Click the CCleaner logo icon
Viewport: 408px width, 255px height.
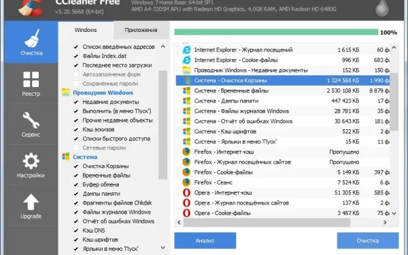[30, 7]
